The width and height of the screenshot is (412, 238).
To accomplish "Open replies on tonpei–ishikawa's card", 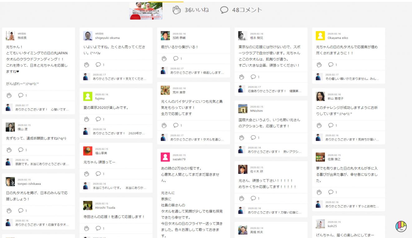I will click(21, 210).
